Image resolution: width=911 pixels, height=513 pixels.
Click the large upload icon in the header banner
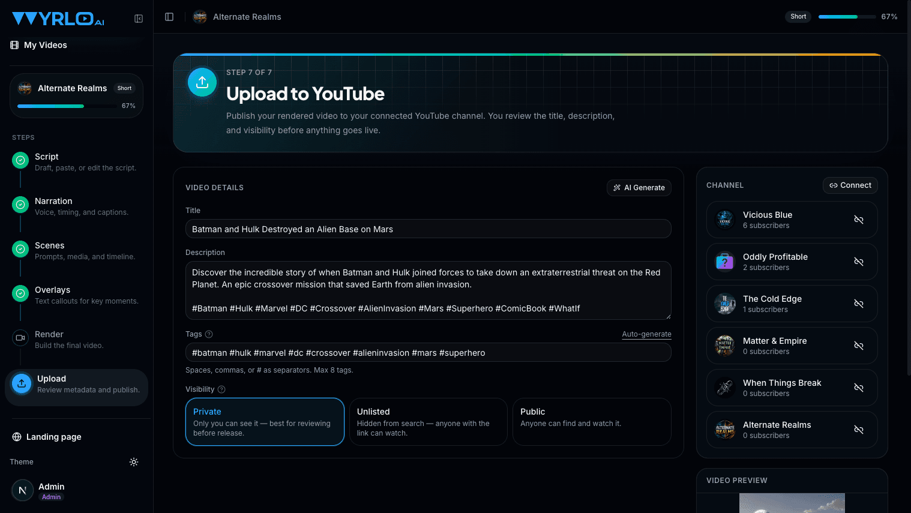click(202, 82)
